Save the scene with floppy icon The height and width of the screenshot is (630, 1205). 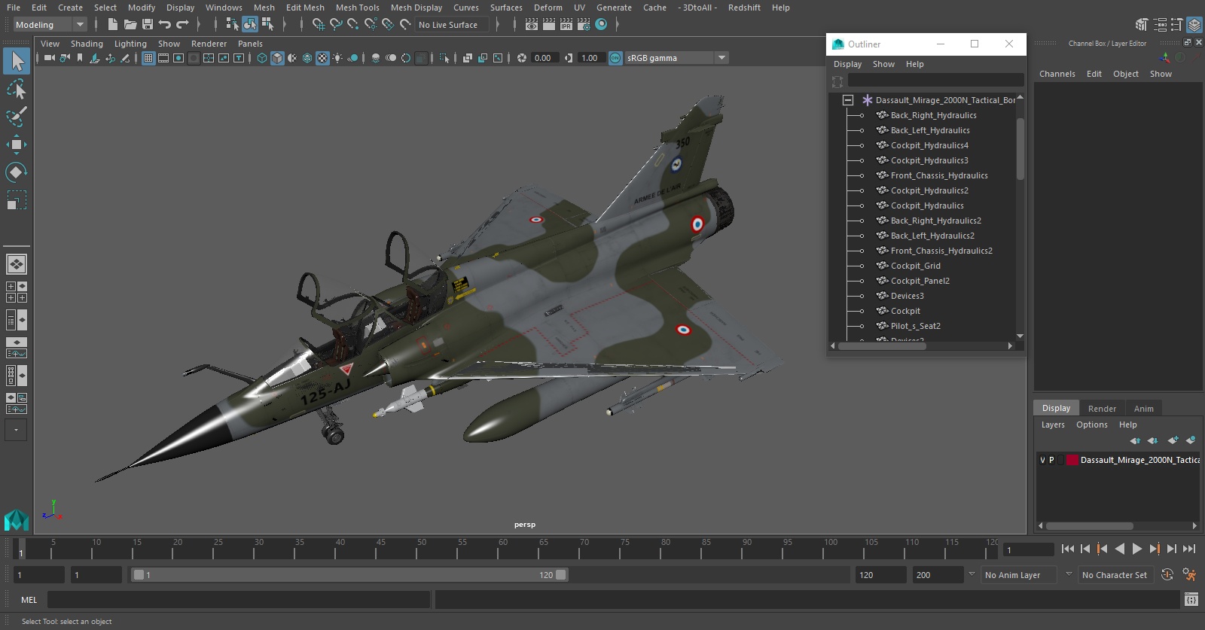click(x=147, y=25)
